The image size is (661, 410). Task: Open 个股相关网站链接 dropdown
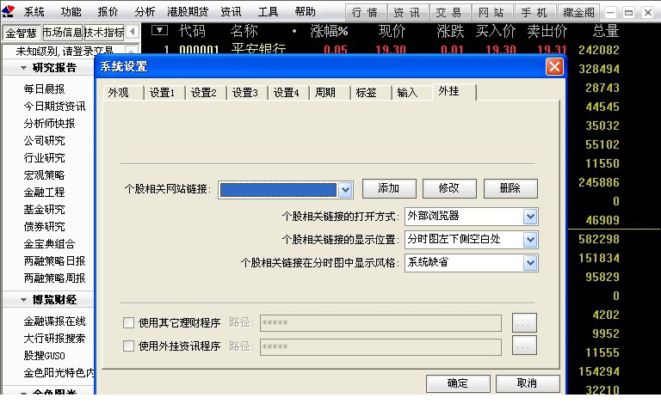(x=345, y=190)
